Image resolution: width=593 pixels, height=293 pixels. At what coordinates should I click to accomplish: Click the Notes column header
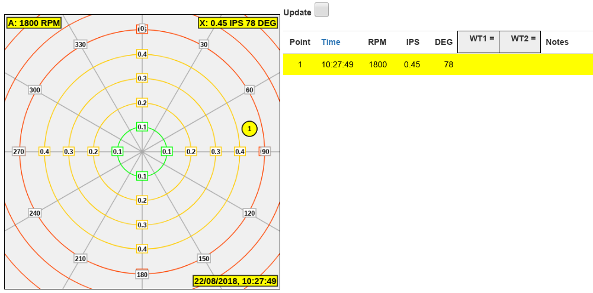point(557,43)
